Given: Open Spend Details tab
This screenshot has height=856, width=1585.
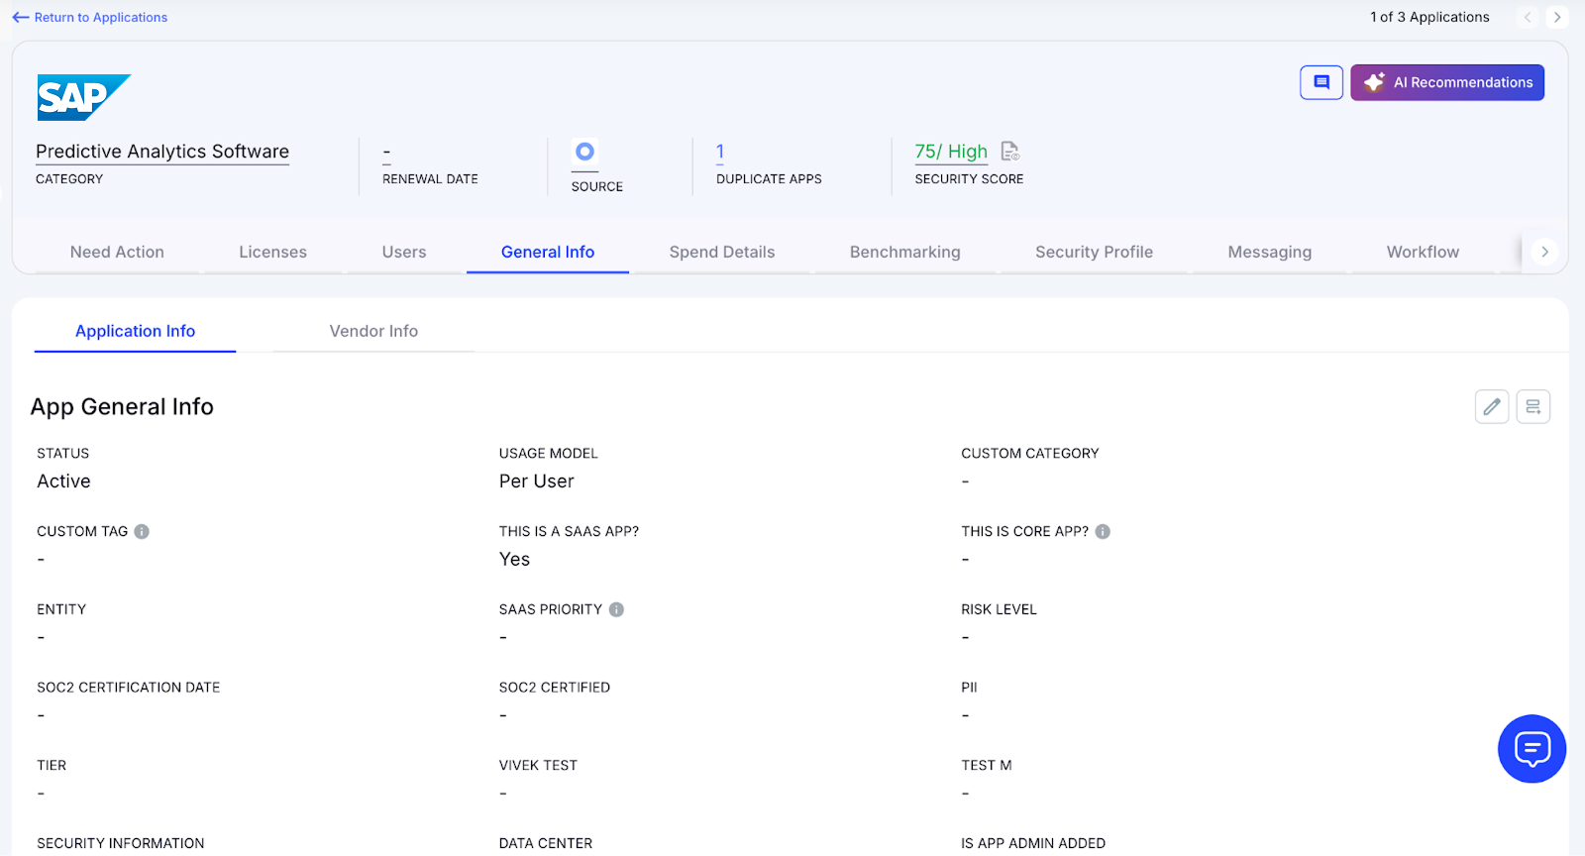Looking at the screenshot, I should click(722, 252).
